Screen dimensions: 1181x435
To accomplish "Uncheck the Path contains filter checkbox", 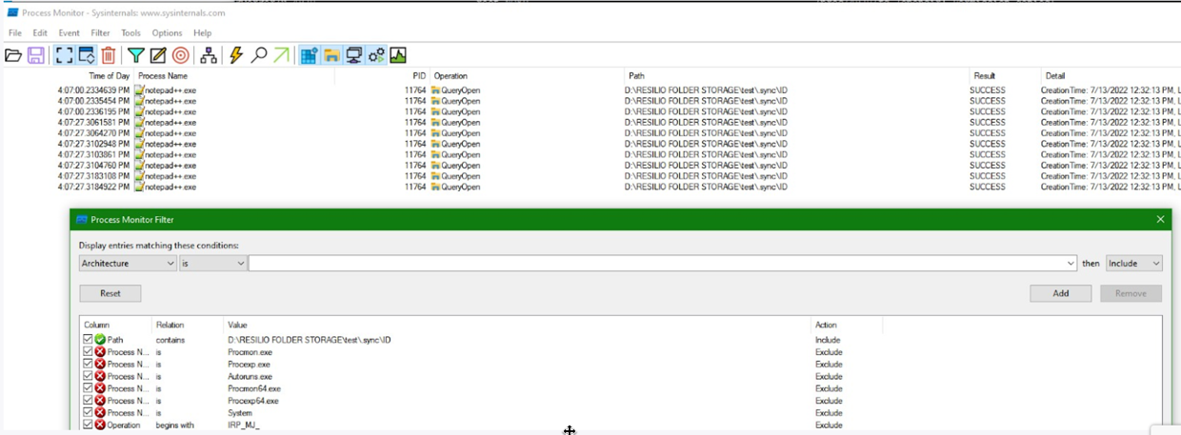I will click(89, 340).
